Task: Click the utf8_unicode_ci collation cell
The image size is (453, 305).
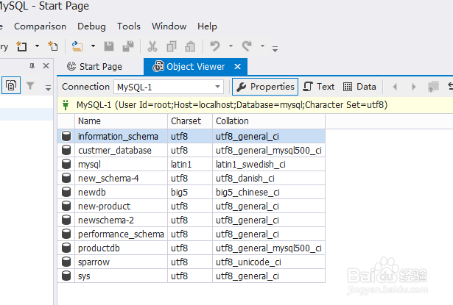Action: point(269,262)
